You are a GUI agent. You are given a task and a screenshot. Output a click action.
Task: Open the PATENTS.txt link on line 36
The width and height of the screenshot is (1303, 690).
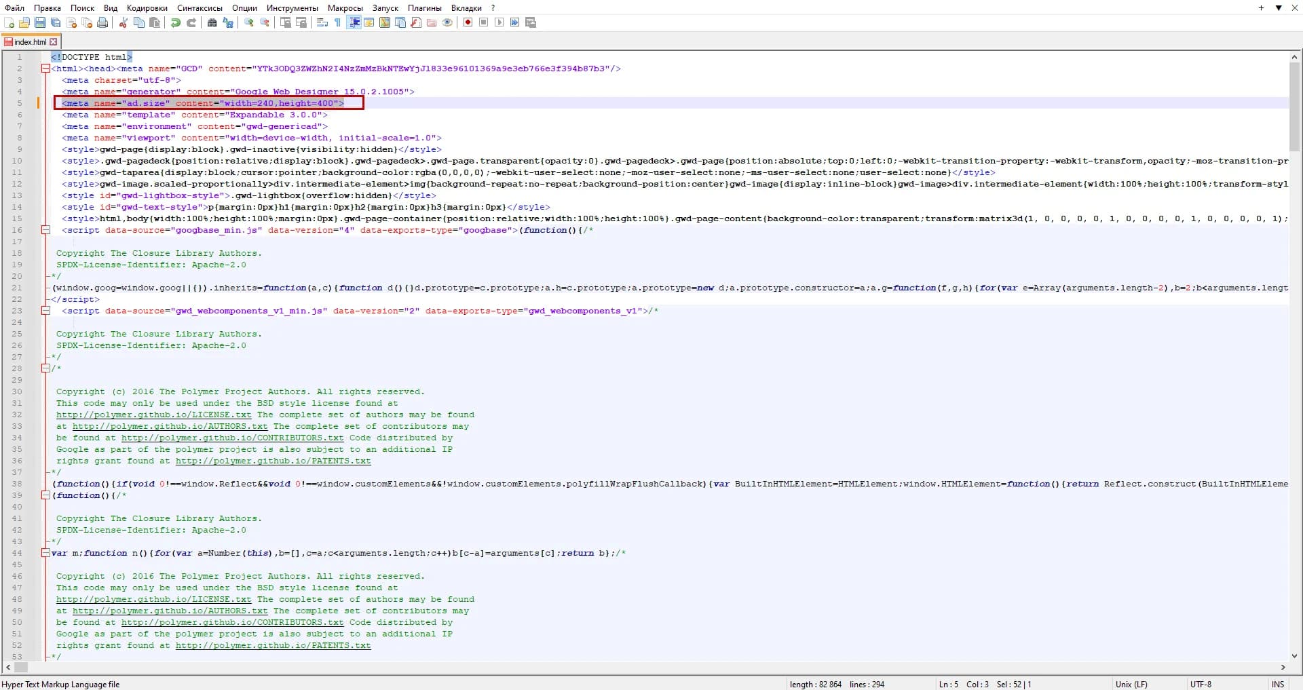pyautogui.click(x=273, y=461)
